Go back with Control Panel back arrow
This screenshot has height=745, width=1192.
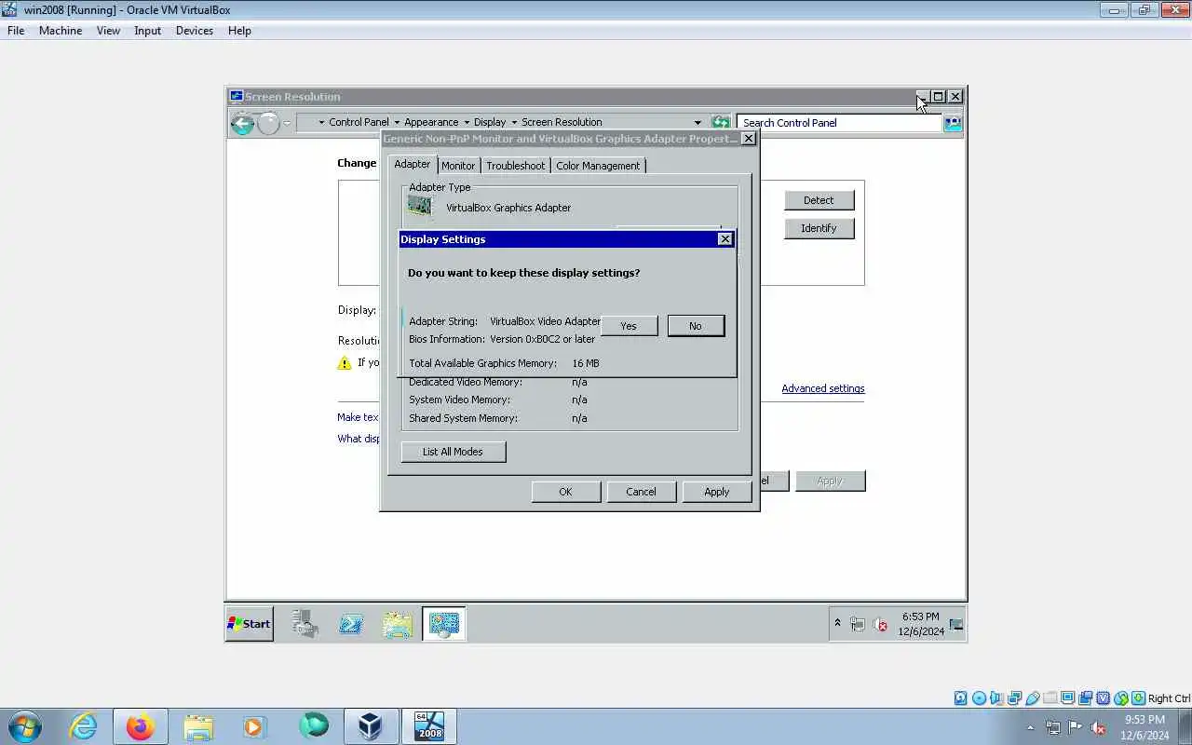(242, 123)
